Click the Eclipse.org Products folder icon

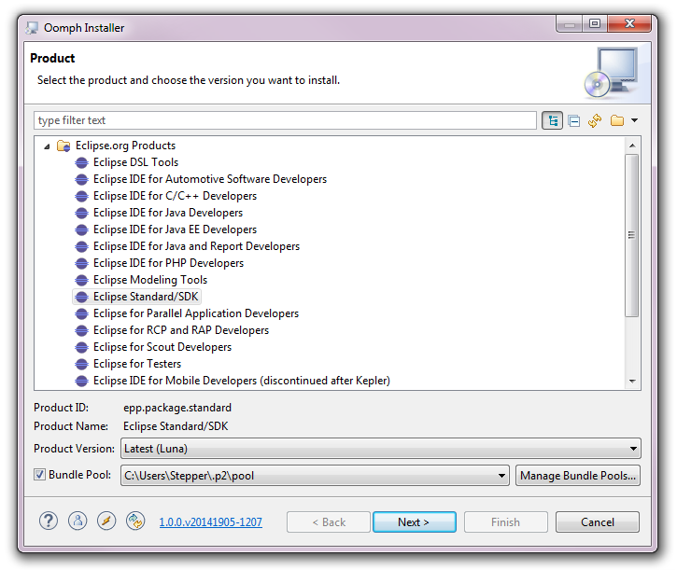(x=63, y=146)
